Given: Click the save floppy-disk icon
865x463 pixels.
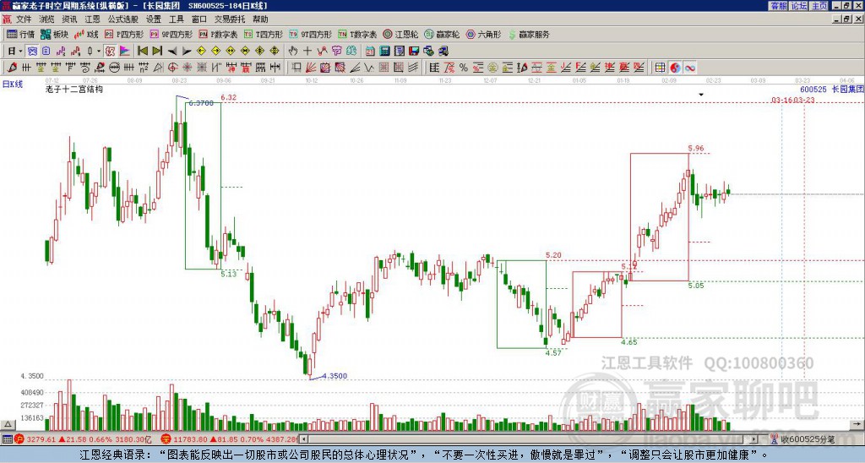Looking at the screenshot, I should [x=414, y=52].
